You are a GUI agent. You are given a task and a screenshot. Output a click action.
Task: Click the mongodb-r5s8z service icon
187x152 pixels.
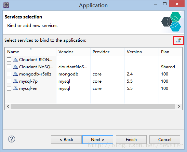coord(15,74)
